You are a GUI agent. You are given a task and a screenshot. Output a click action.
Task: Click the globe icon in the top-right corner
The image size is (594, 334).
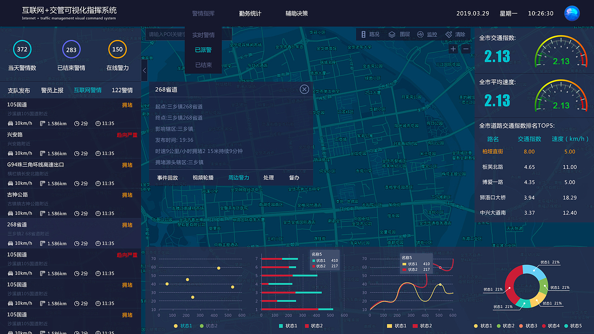click(x=572, y=13)
